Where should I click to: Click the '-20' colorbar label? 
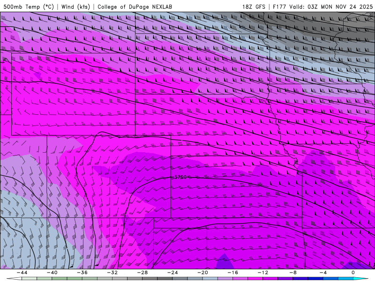[x=203, y=273]
